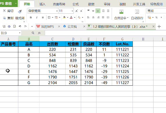Toggle top vertical alignment

[x=88, y=10]
